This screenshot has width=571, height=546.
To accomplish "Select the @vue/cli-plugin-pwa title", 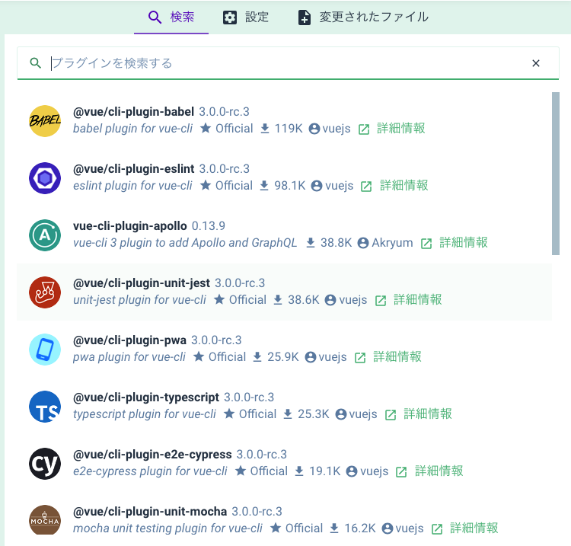I will click(x=129, y=340).
